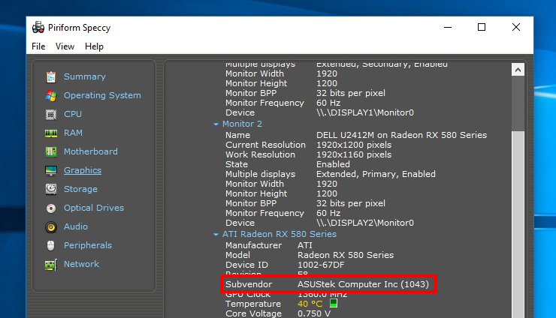Click the Monitor 2 heading text
Screen dimensions: 556x318
pos(242,124)
